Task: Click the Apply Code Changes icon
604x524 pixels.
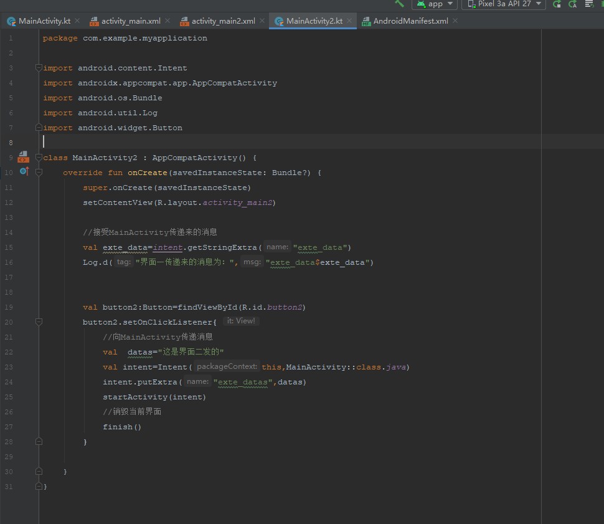Action: pyautogui.click(x=572, y=4)
